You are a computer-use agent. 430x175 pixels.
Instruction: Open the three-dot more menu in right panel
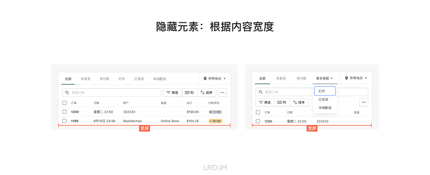coord(364,102)
